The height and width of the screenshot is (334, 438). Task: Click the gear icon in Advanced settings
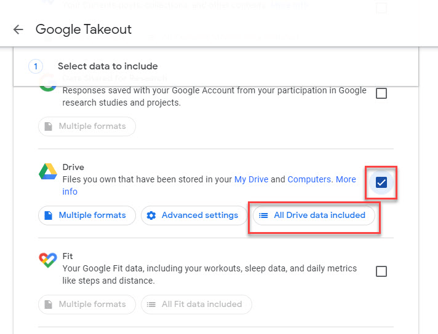pyautogui.click(x=151, y=216)
